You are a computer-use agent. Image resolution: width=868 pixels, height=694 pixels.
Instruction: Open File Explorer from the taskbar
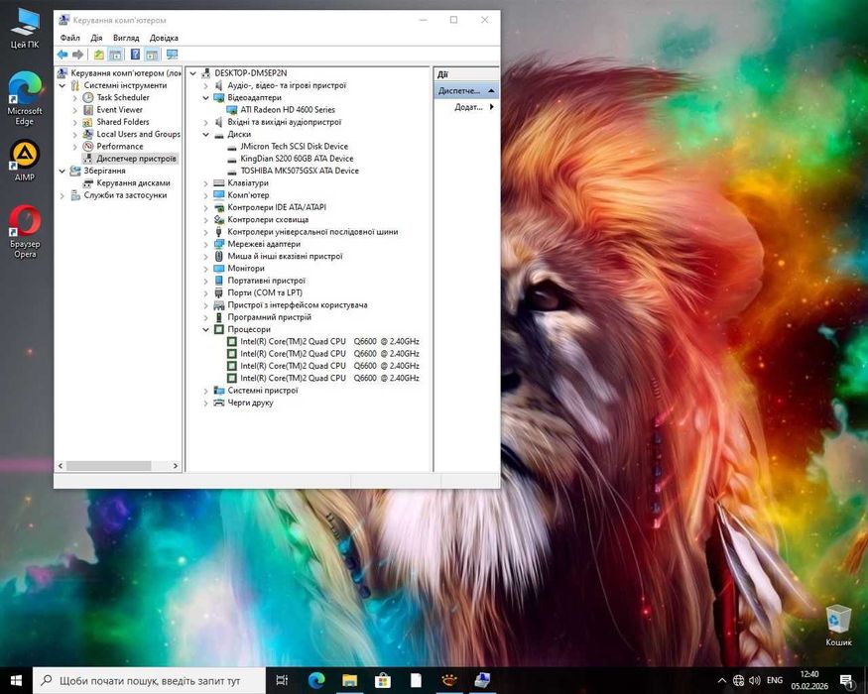click(349, 680)
